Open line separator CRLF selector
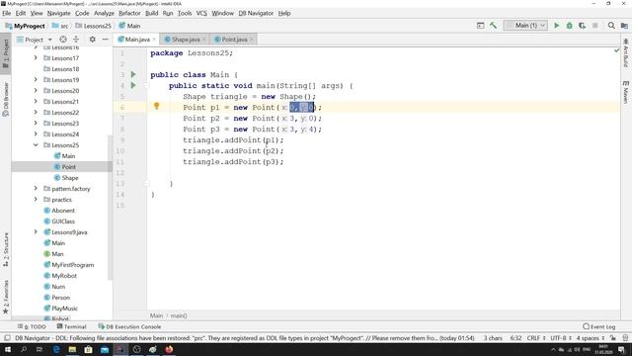 [536, 338]
